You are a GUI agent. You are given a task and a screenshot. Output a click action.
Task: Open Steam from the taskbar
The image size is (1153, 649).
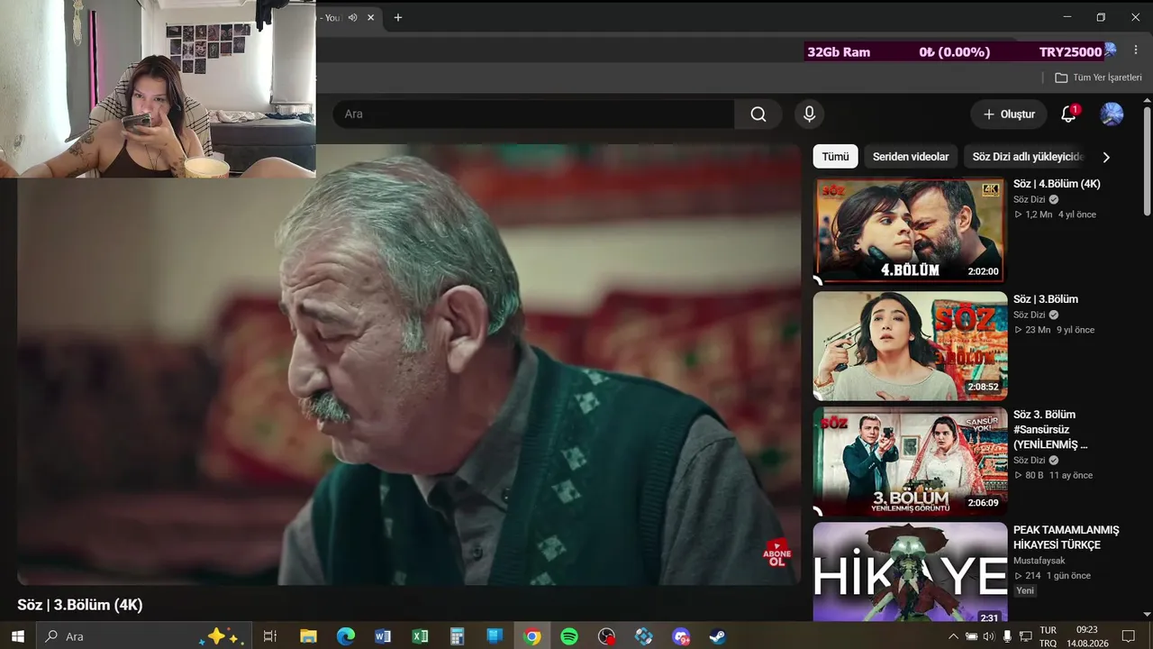click(x=718, y=636)
